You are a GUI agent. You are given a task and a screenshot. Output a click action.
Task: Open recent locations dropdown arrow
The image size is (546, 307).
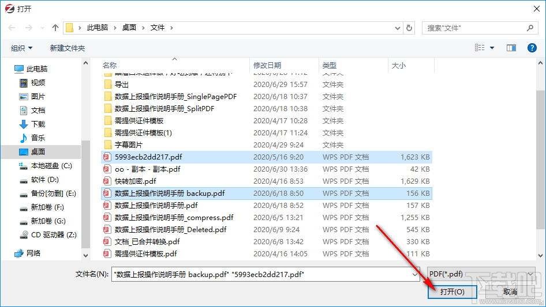pyautogui.click(x=42, y=28)
